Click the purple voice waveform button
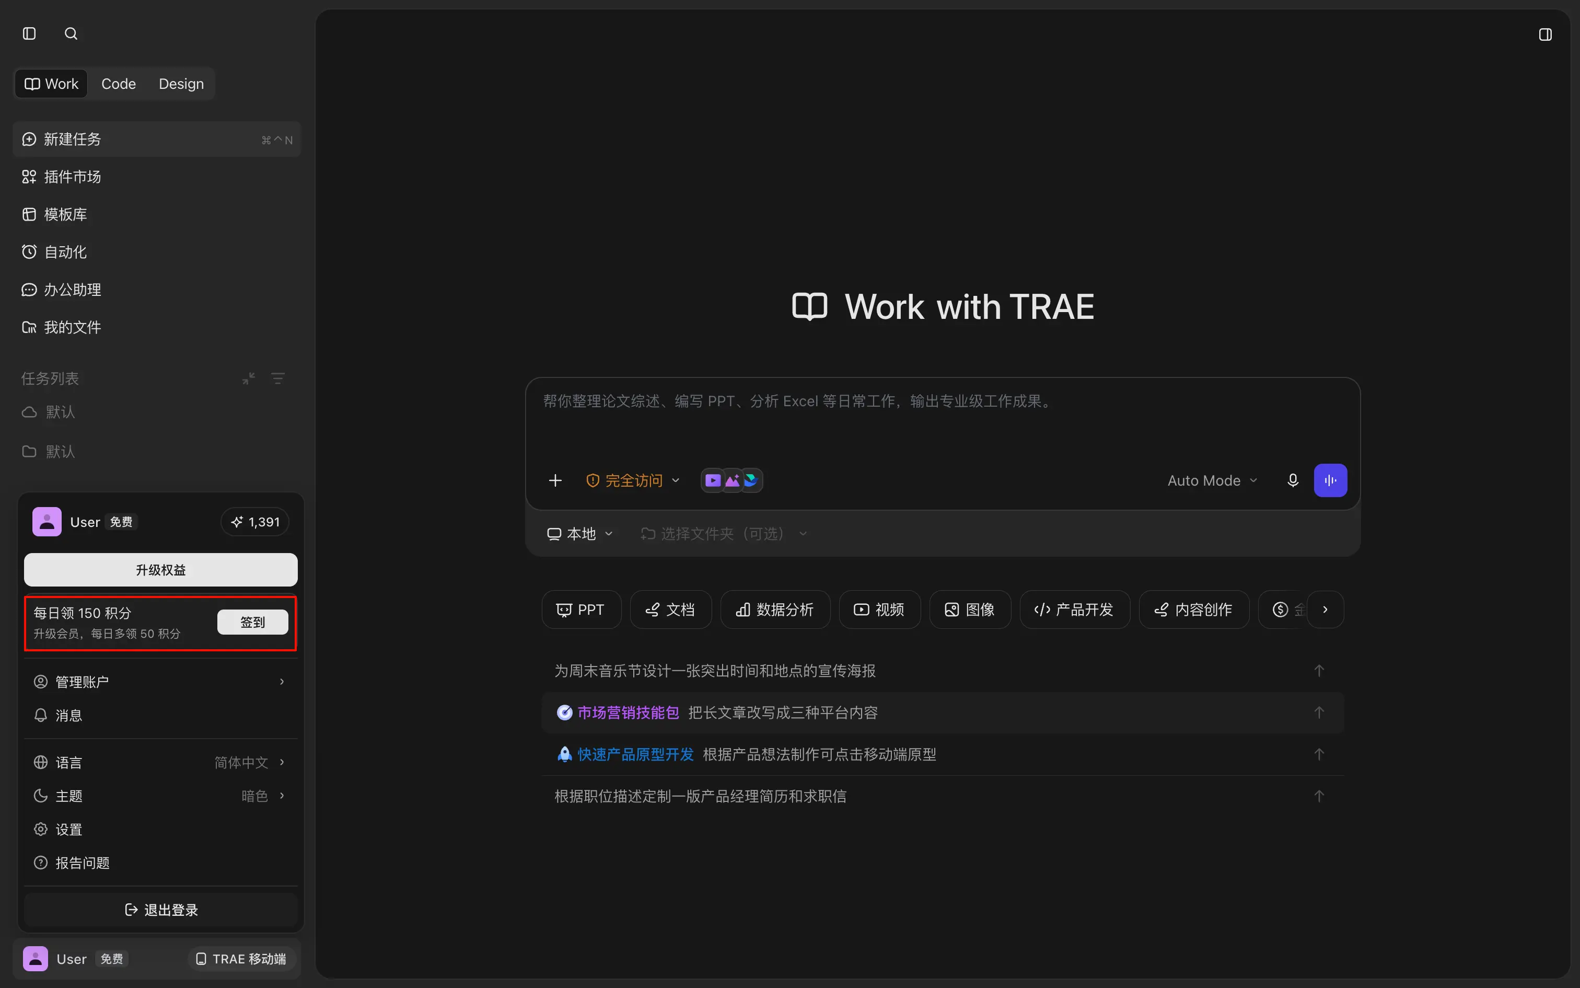The width and height of the screenshot is (1580, 988). [1330, 481]
